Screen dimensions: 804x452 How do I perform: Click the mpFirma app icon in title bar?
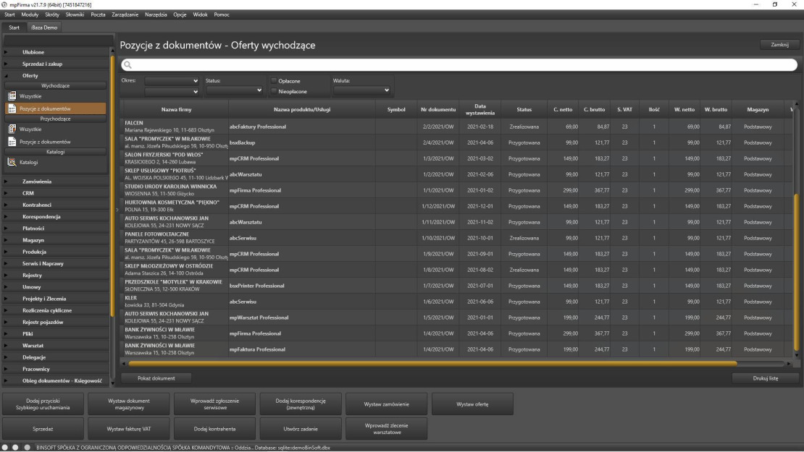coord(4,4)
